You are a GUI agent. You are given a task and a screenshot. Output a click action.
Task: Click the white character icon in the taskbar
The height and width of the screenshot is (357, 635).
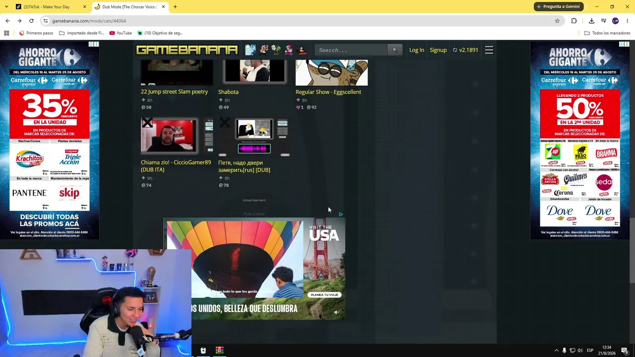pyautogui.click(x=203, y=351)
